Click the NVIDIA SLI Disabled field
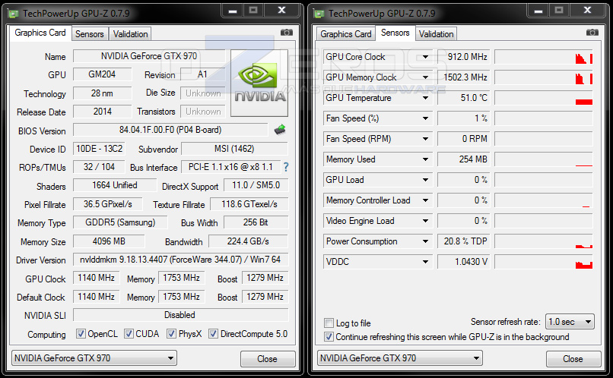Image resolution: width=613 pixels, height=378 pixels. click(x=180, y=315)
